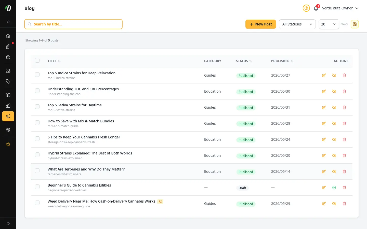Image resolution: width=367 pixels, height=229 pixels.
Task: Edit the What Are Terpenes post
Action: click(x=324, y=171)
